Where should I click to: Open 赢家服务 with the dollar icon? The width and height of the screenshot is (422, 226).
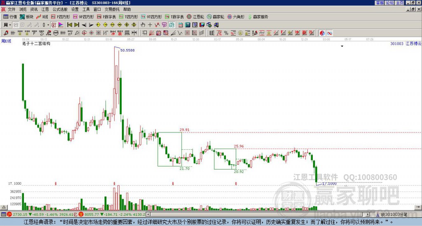[258, 16]
